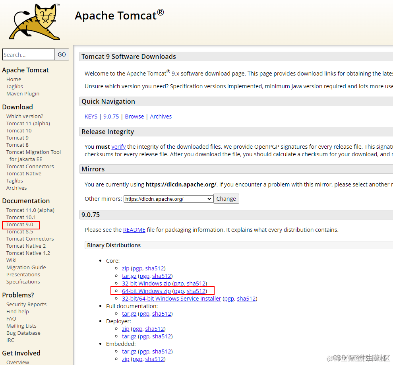Open sha512 for 64-bit Windows zip
393x365 pixels.
click(x=196, y=291)
